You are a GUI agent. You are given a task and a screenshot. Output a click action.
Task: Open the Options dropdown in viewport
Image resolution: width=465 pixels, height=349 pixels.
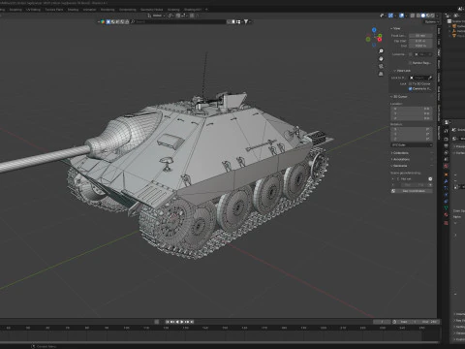tap(432, 21)
